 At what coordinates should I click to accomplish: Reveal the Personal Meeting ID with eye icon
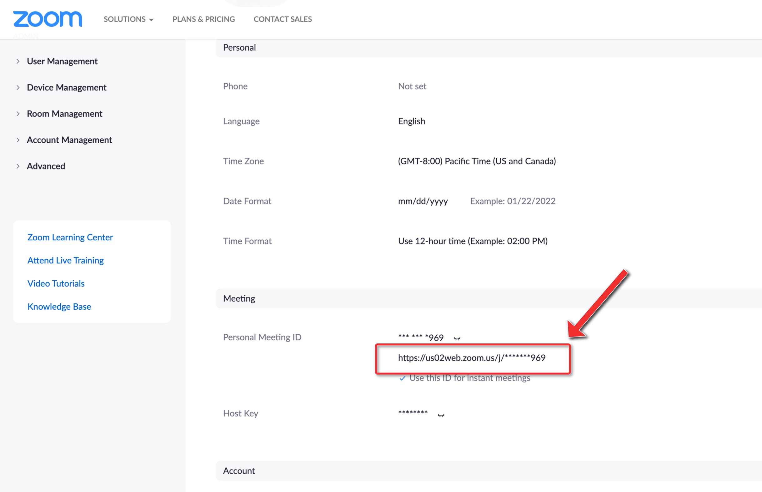(x=457, y=338)
